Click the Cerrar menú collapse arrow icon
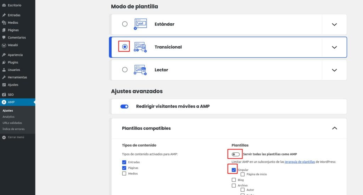The image size is (363, 195). (x=4, y=137)
